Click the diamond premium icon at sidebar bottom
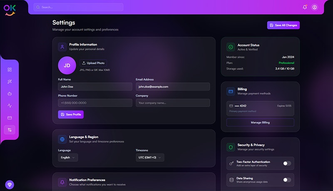 (x=10, y=185)
